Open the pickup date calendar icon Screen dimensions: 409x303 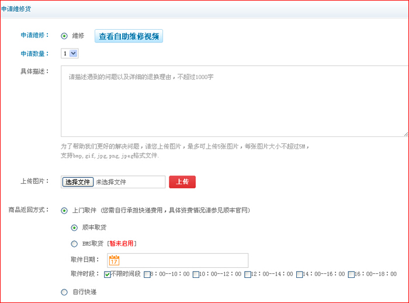(x=114, y=260)
